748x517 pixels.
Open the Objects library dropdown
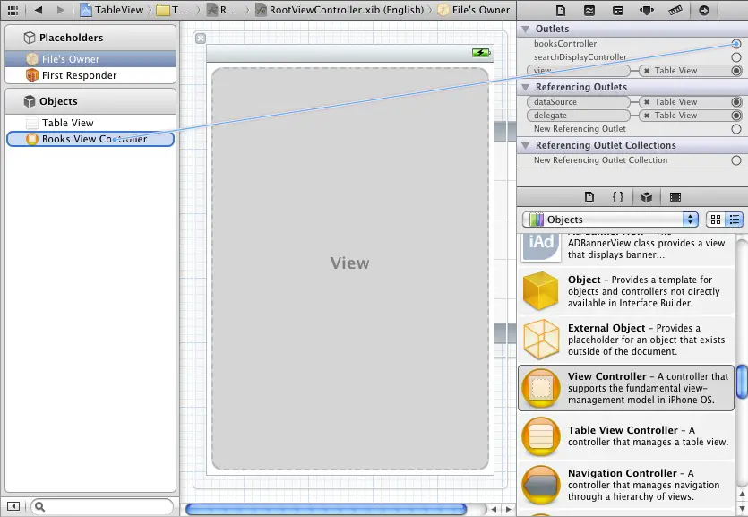(x=610, y=220)
